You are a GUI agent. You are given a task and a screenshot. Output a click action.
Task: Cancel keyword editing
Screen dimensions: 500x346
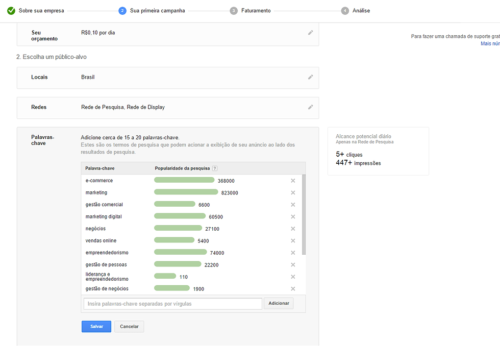pos(129,327)
